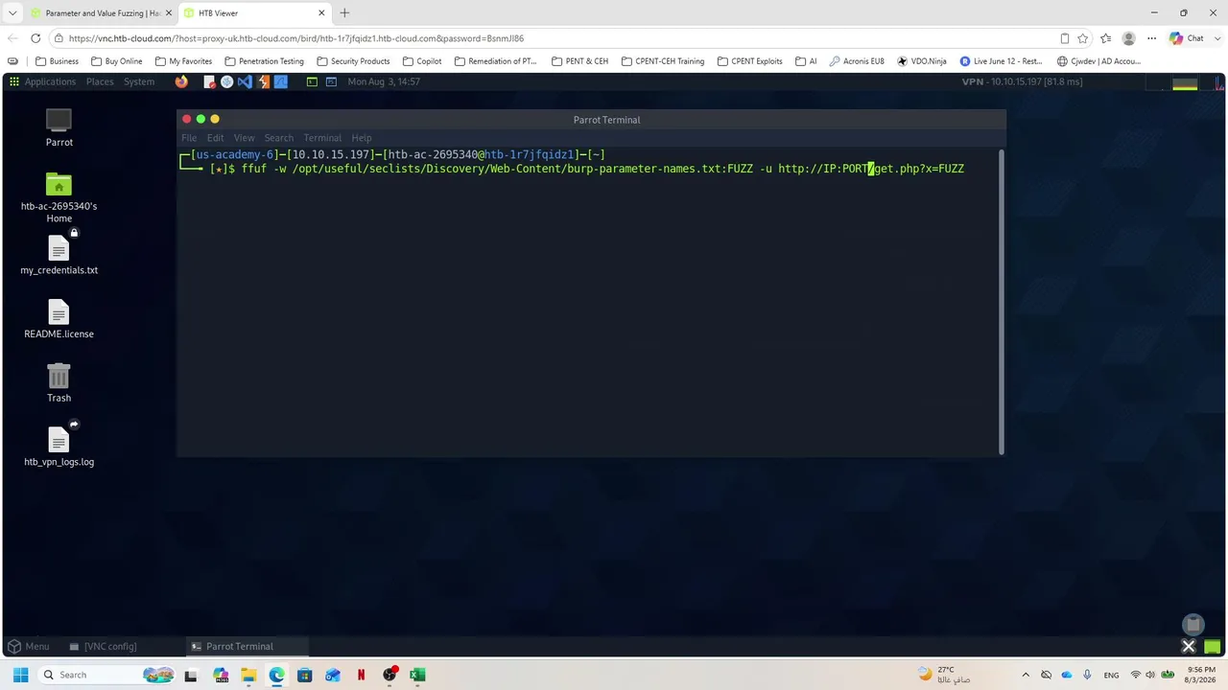1228x690 pixels.
Task: Click the terminal vertical scrollbar
Action: tap(1001, 302)
